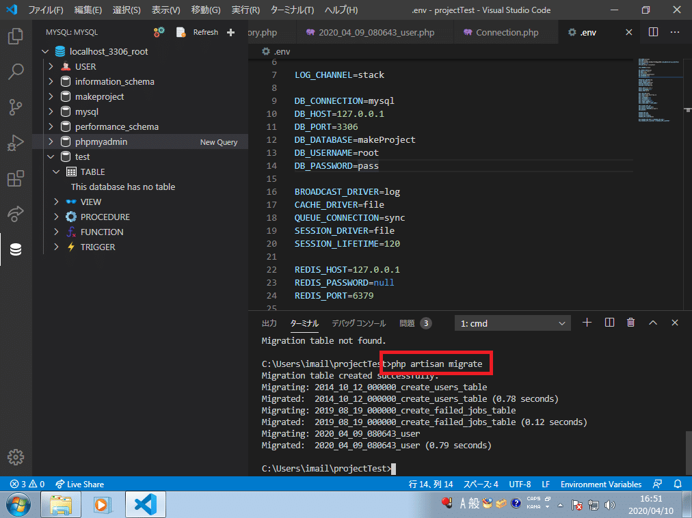Split the editor to the right
The height and width of the screenshot is (518, 692).
(x=653, y=32)
